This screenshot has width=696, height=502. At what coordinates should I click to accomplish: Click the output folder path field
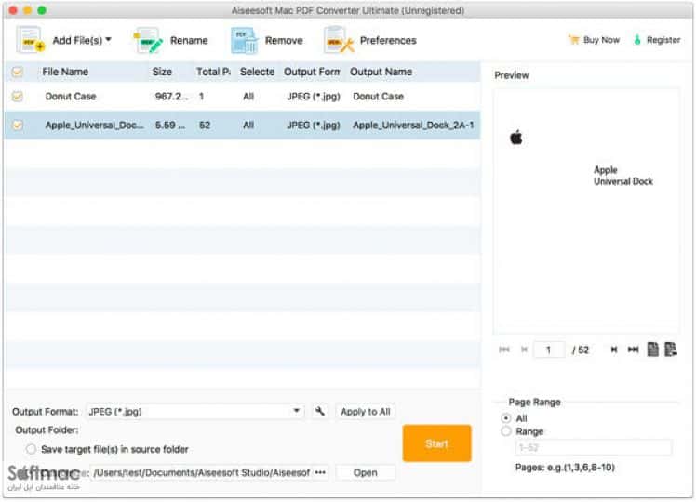coord(201,473)
